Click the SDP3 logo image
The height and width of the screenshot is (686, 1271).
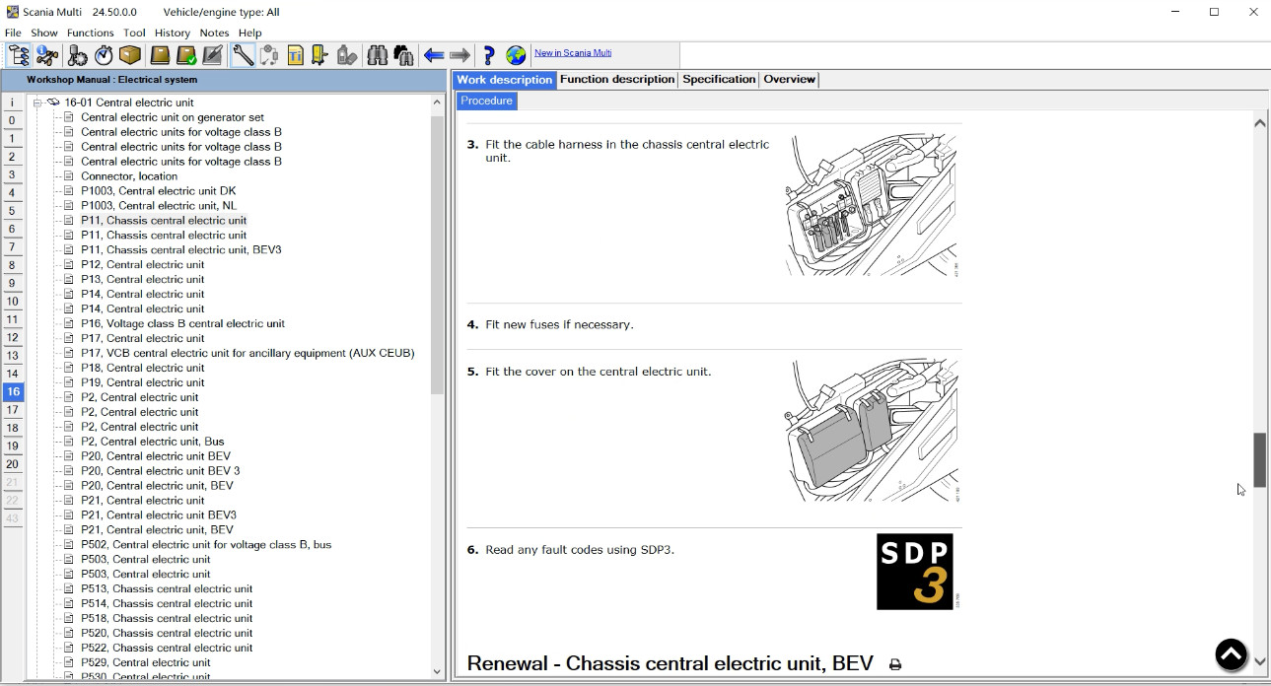(x=914, y=572)
